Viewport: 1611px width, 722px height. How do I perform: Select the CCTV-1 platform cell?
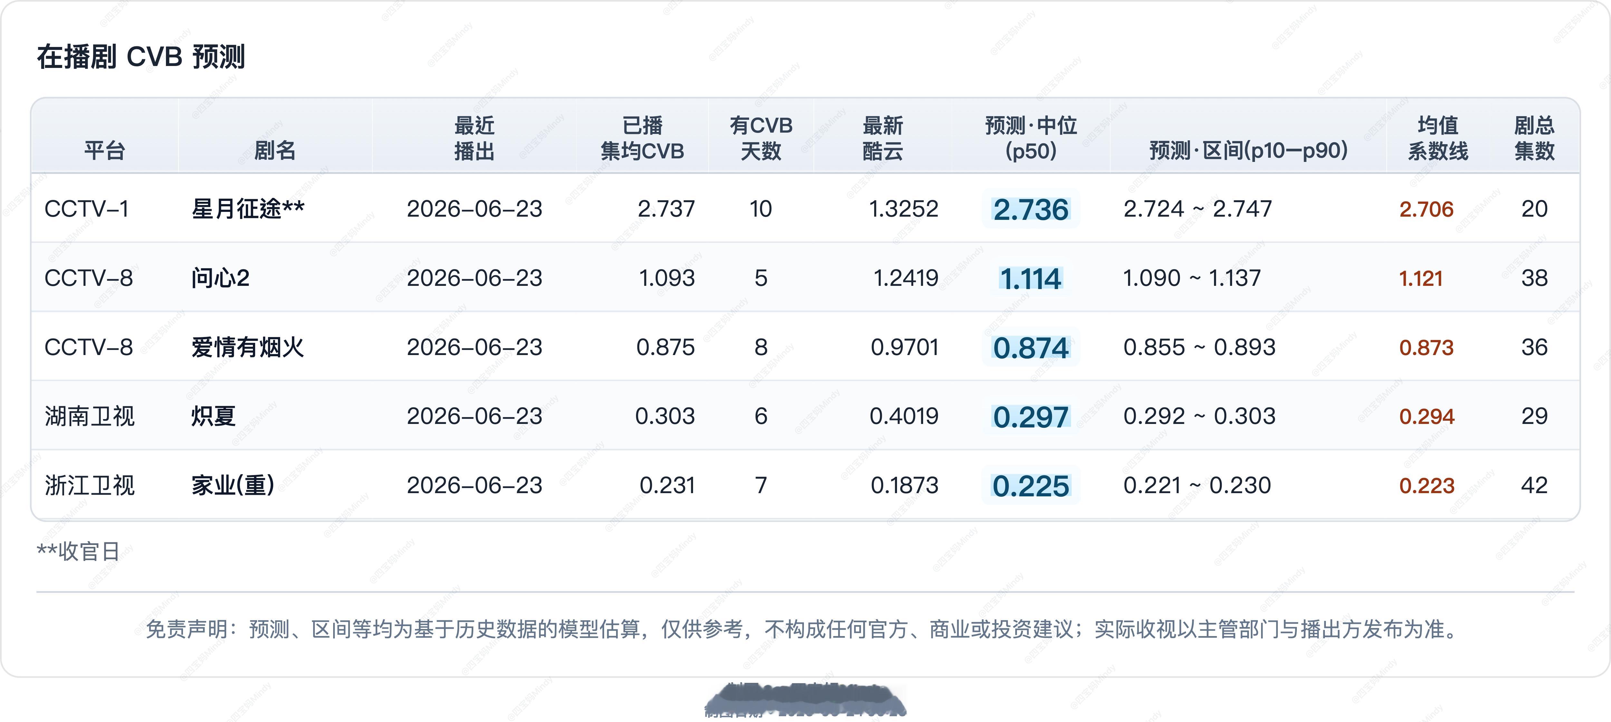(86, 209)
